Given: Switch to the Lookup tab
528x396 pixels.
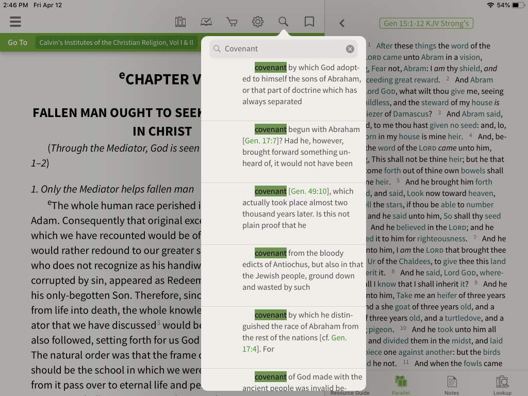Looking at the screenshot, I should pos(502,386).
